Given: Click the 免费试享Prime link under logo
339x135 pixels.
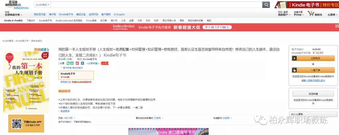Looking at the screenshot, I should point(21,8).
